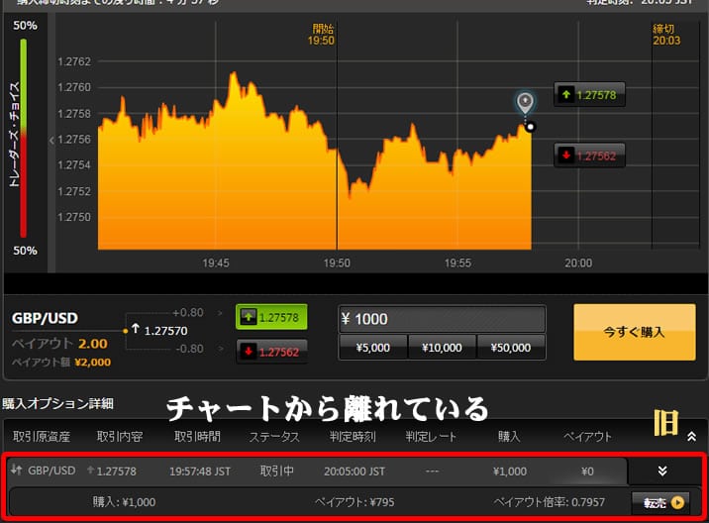Click the 19:57:48 JST trade time cell
709x523 pixels.
(200, 471)
